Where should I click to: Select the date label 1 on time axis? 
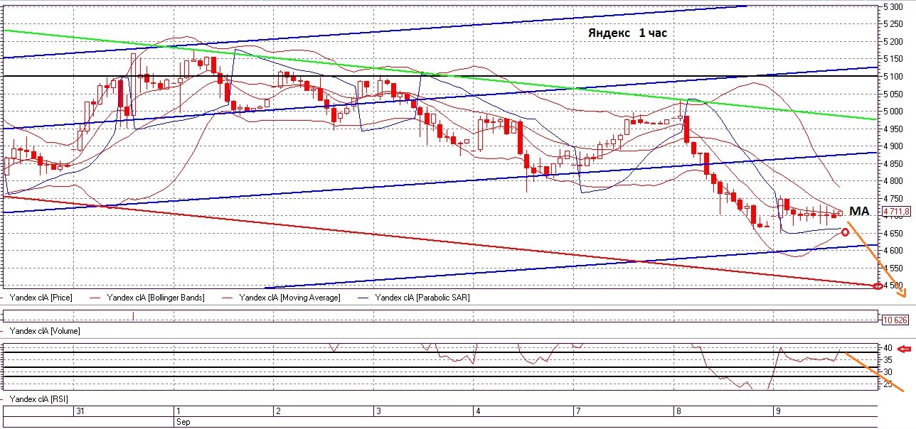point(178,411)
